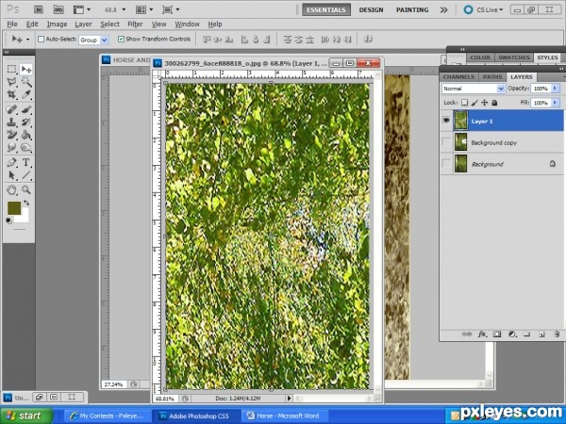Screen dimensions: 566x424
Task: Toggle lock position icon
Action: [485, 103]
